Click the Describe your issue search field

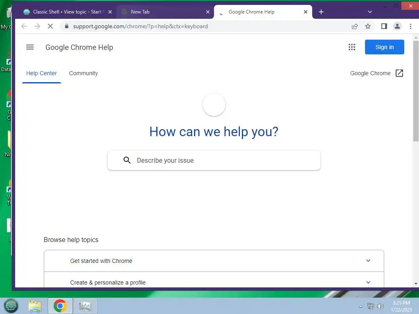point(214,160)
